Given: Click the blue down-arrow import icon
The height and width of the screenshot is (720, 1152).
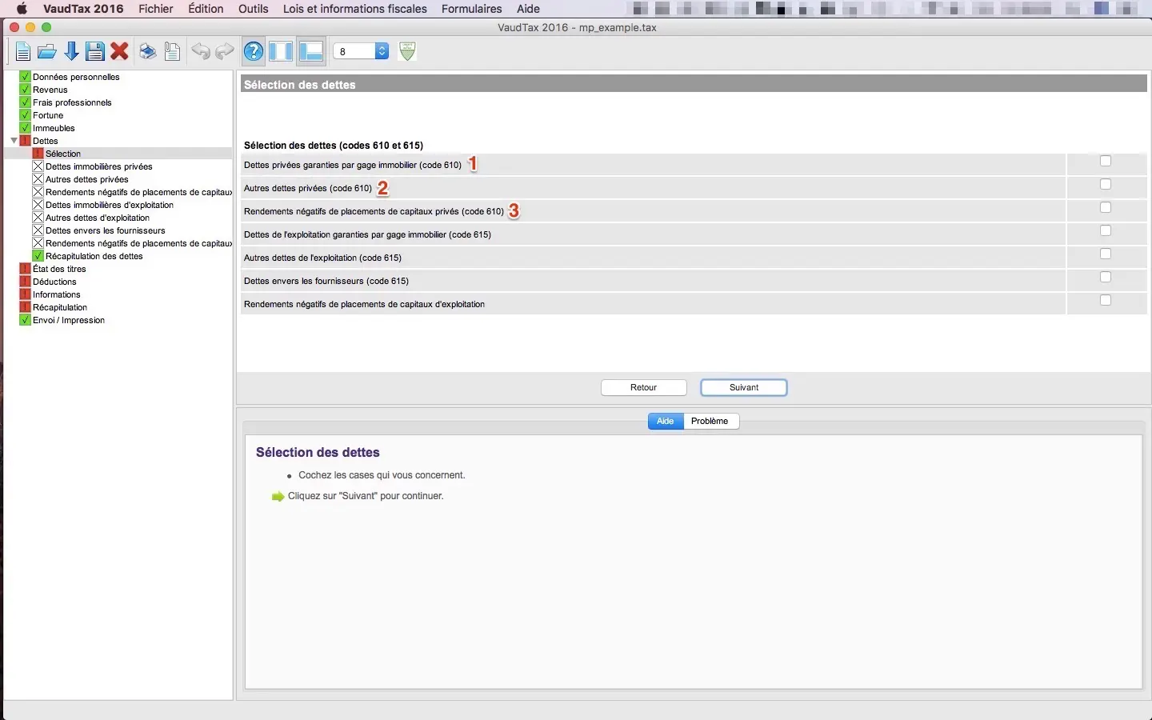Looking at the screenshot, I should tap(71, 52).
